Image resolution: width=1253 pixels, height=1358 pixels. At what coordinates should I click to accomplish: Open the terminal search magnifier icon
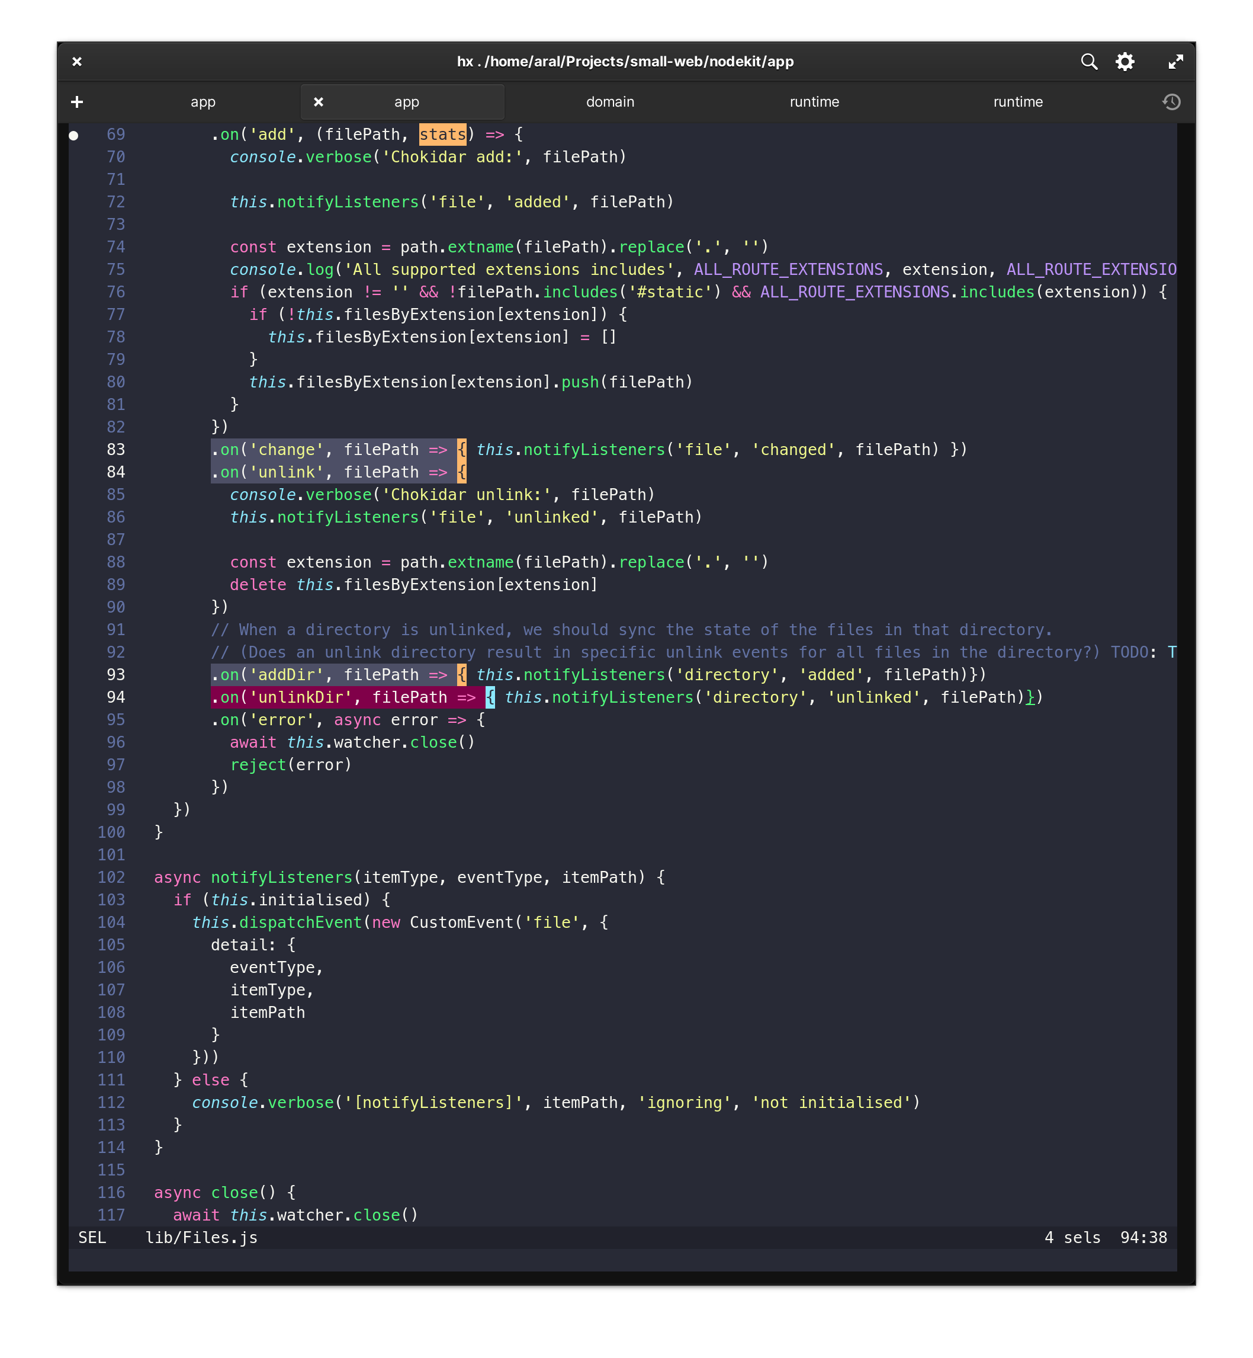tap(1088, 62)
